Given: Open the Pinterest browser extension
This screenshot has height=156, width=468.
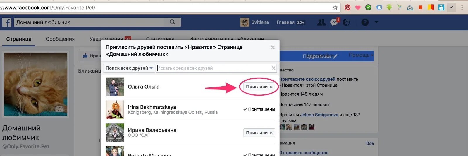Looking at the screenshot, I should click(x=347, y=8).
